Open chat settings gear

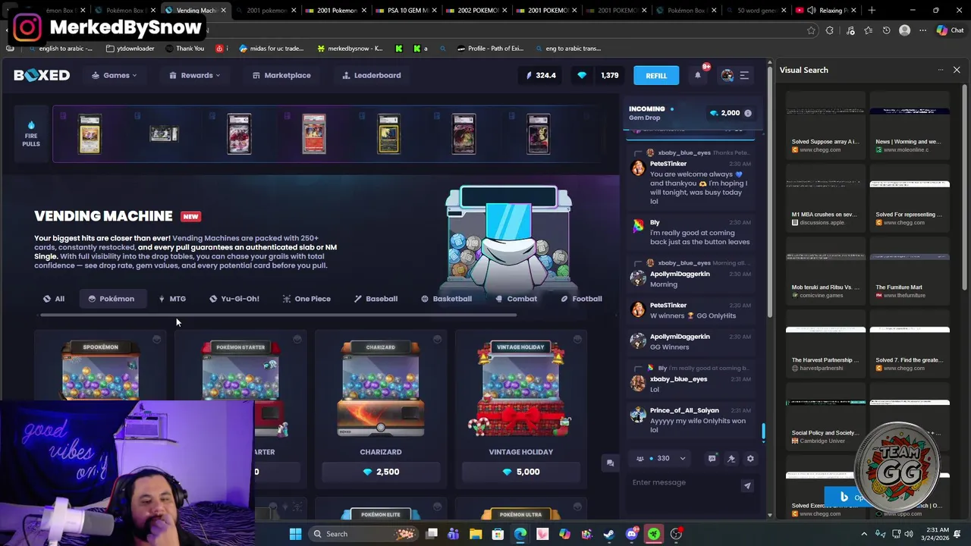(750, 458)
